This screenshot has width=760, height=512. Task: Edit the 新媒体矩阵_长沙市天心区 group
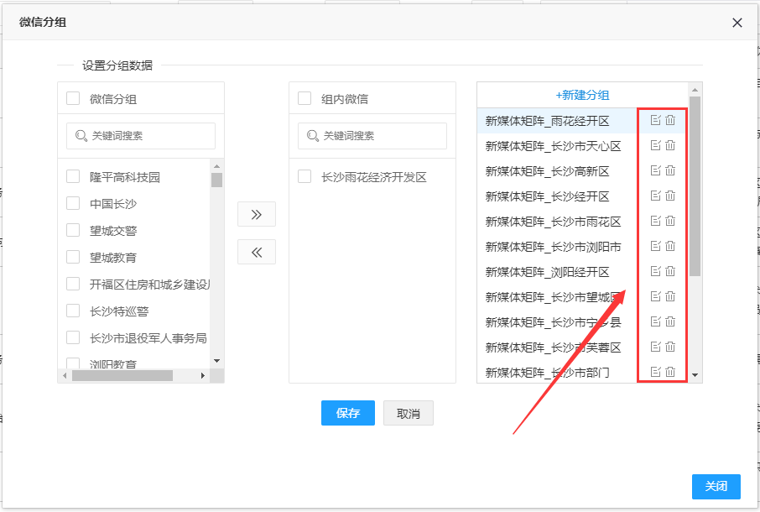click(656, 145)
